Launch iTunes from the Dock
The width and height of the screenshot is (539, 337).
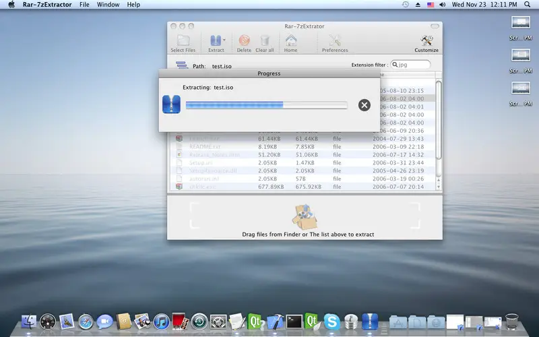pyautogui.click(x=161, y=322)
